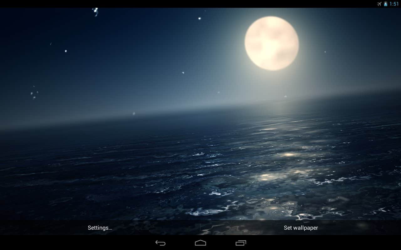Screen dimensions: 401x250
Task: Open the wallpaper Settings... option
Action: (100, 228)
